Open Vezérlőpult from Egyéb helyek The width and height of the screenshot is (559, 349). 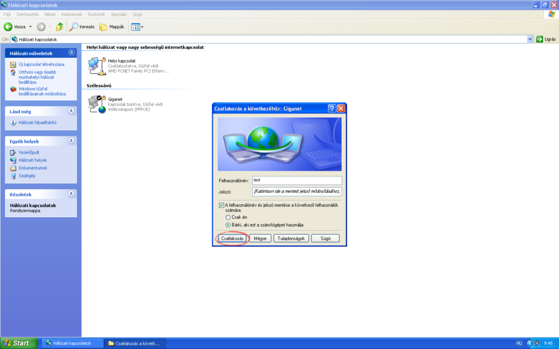pos(30,152)
